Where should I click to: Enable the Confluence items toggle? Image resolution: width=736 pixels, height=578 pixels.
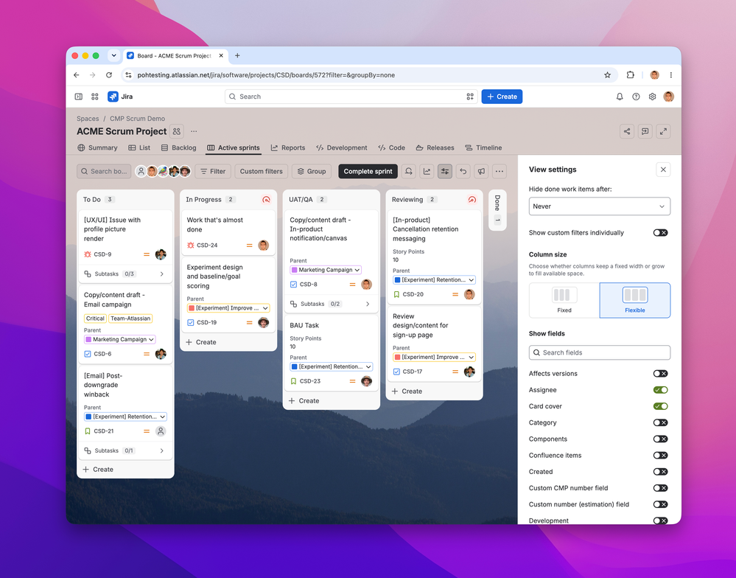(x=660, y=456)
